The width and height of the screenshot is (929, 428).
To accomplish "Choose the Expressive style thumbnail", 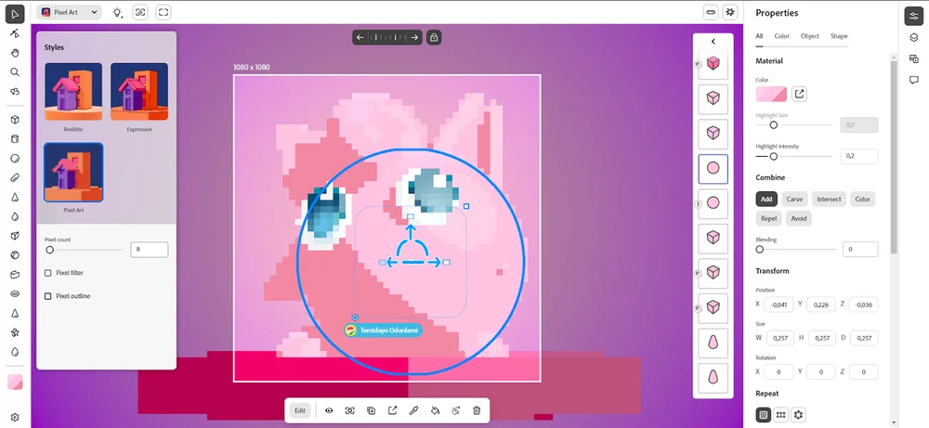I will pyautogui.click(x=139, y=92).
